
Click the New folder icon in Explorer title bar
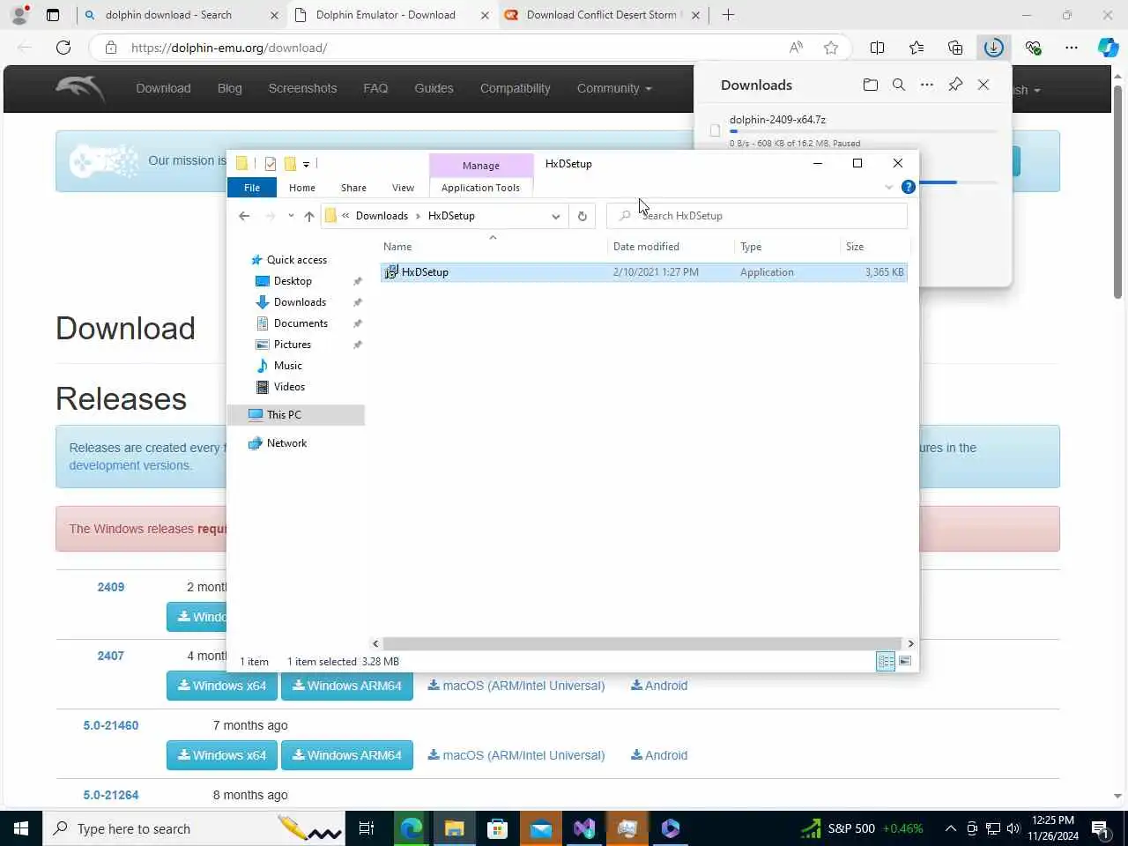tap(290, 164)
